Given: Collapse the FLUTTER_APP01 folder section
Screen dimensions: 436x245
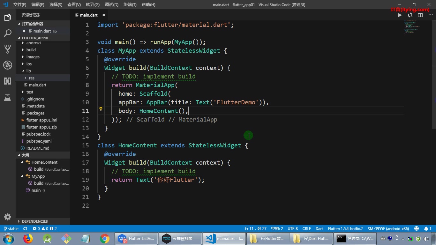Looking at the screenshot, I should tap(43, 38).
